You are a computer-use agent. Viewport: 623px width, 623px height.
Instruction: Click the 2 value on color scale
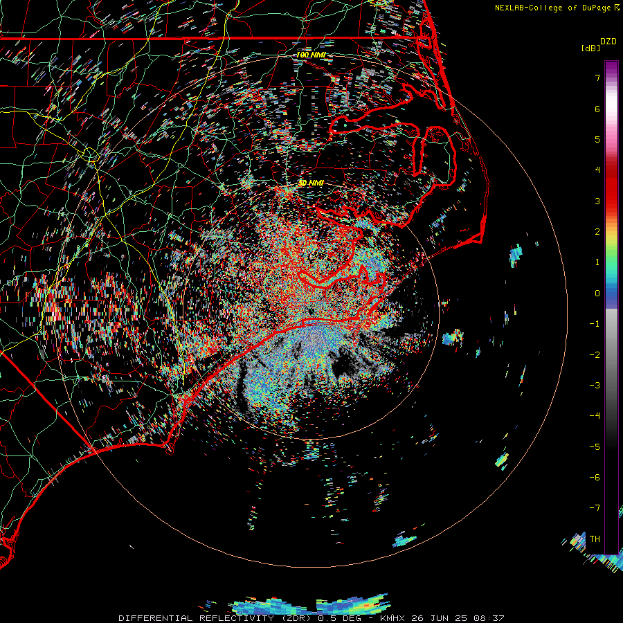point(597,232)
